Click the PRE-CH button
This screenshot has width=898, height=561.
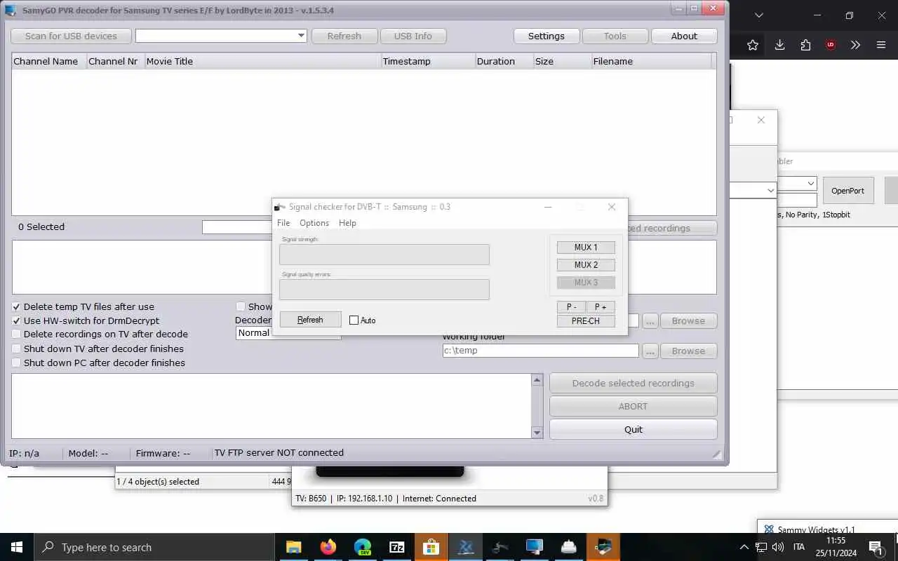[x=586, y=321]
